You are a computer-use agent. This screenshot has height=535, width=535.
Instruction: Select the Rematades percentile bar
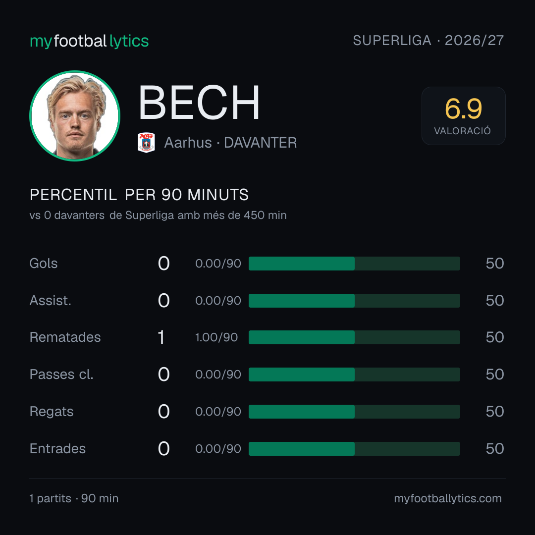(x=354, y=337)
